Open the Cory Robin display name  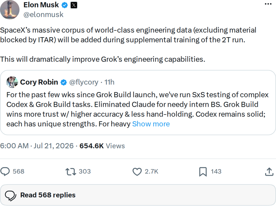click(x=39, y=82)
